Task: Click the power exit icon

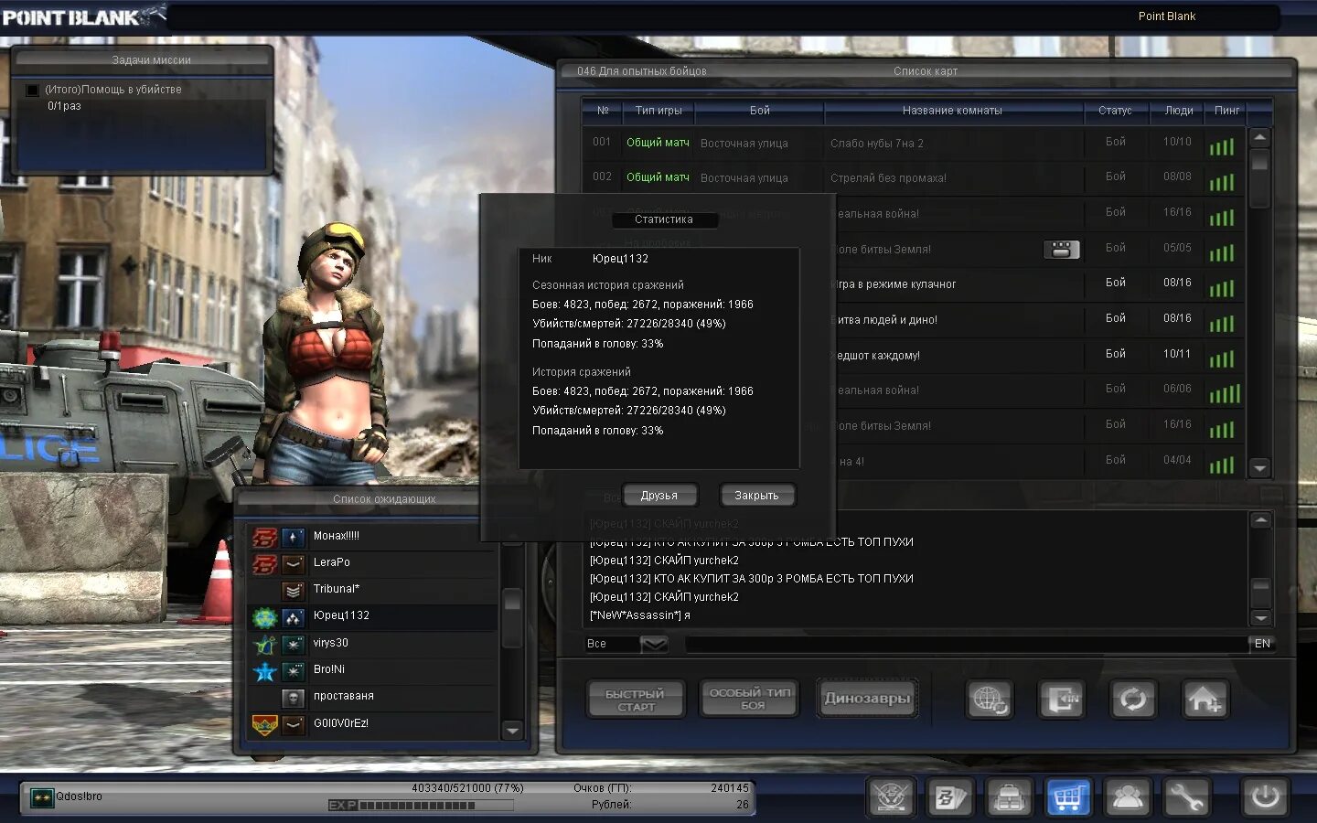Action: point(1266,797)
